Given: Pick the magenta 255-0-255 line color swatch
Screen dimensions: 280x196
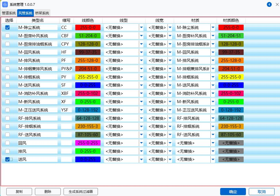Looking at the screenshot, I should [x=88, y=143].
